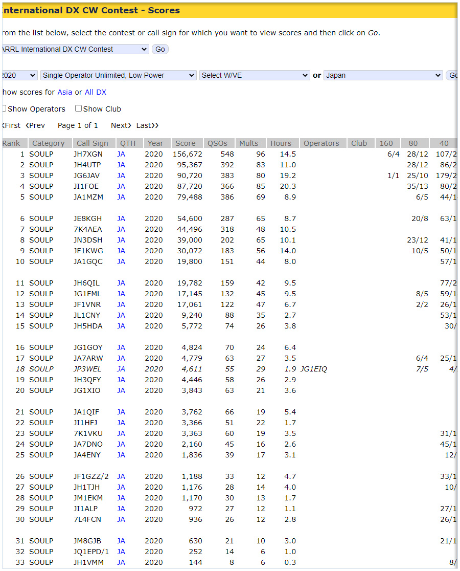The image size is (460, 571).
Task: Click the Prev page link
Action: point(35,125)
